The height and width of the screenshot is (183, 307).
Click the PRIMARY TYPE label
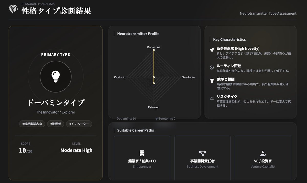[x=56, y=55]
